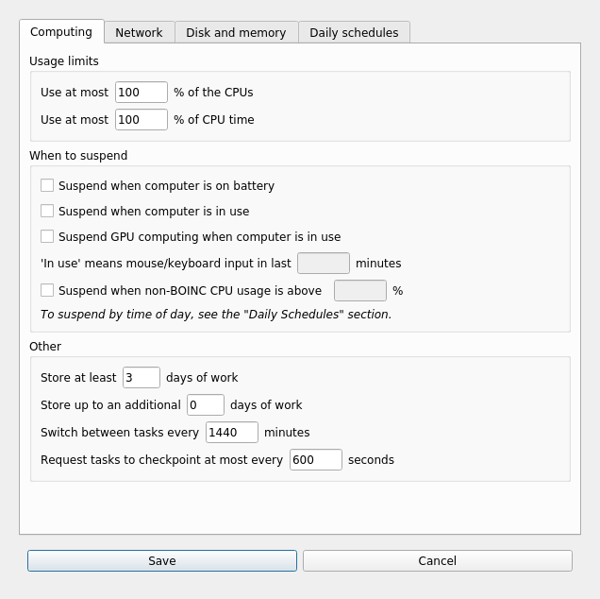Click the checkpoint interval seconds field
The image size is (600, 599).
coord(315,460)
